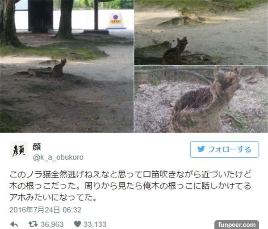Open the 顔 profile avatar
The image size is (268, 229).
click(19, 150)
